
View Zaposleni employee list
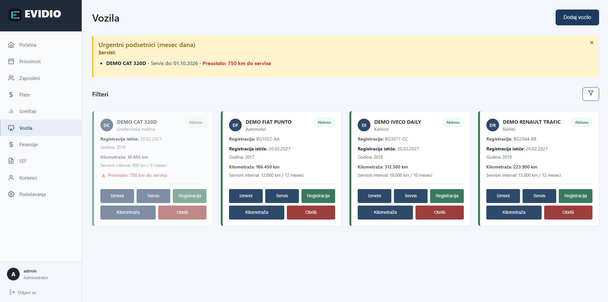pos(29,78)
